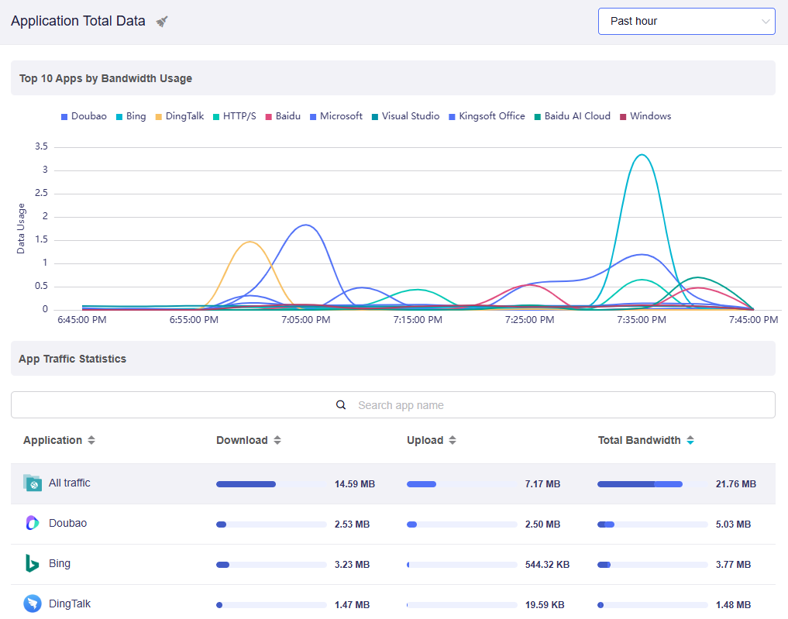Sort by Total Bandwidth column arrows
Viewport: 788px width, 619px height.
point(690,441)
